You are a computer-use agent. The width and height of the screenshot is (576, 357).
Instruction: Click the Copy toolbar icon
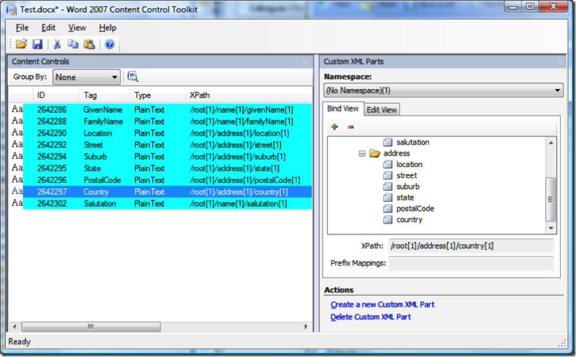tap(73, 44)
